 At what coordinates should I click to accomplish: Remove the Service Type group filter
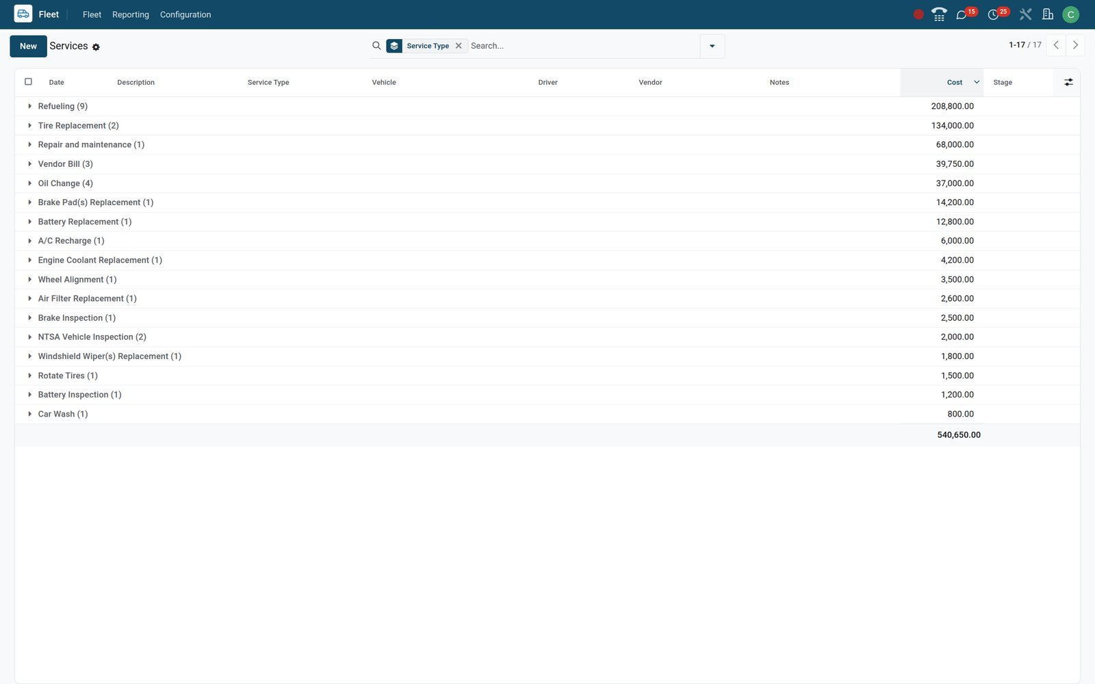tap(459, 46)
